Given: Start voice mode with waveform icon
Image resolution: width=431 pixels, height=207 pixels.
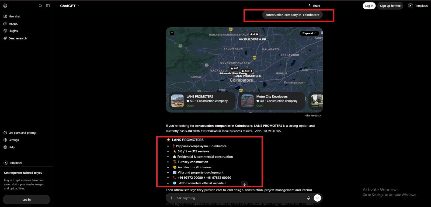Looking at the screenshot, I should pyautogui.click(x=317, y=198).
